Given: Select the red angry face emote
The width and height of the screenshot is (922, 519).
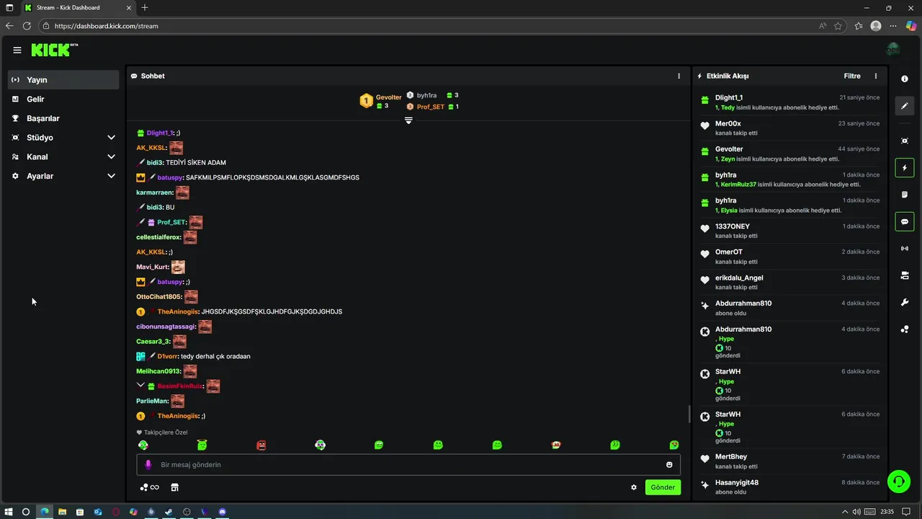Looking at the screenshot, I should [x=261, y=445].
